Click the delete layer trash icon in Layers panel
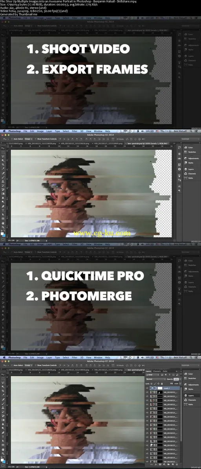 pos(177,465)
